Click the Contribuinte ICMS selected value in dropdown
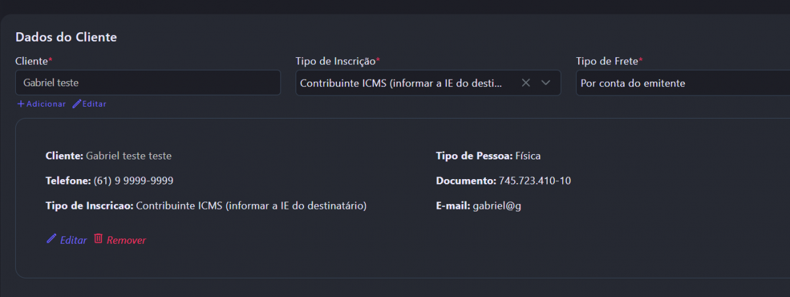The image size is (790, 297). (400, 84)
